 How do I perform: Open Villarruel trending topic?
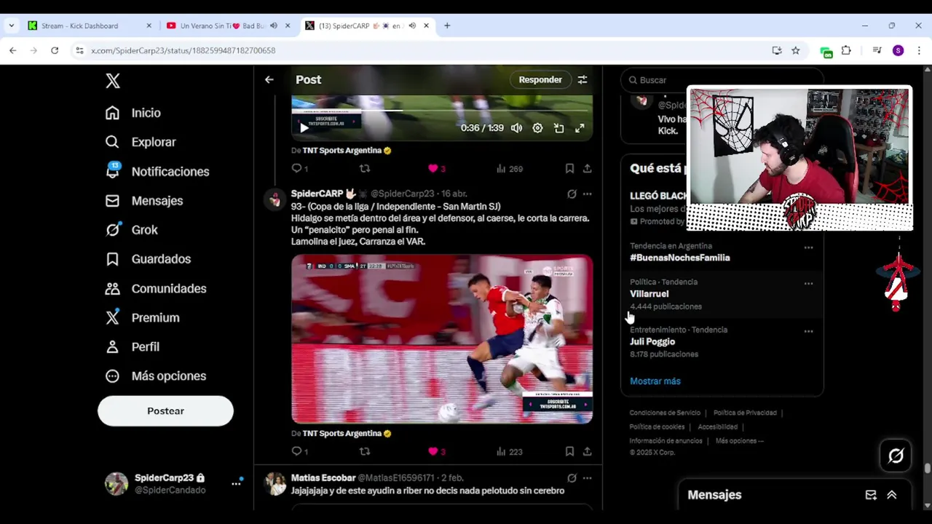click(x=649, y=294)
